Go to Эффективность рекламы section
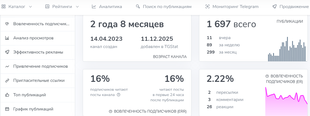Viewport: 310px width, 116px height. pos(38,52)
